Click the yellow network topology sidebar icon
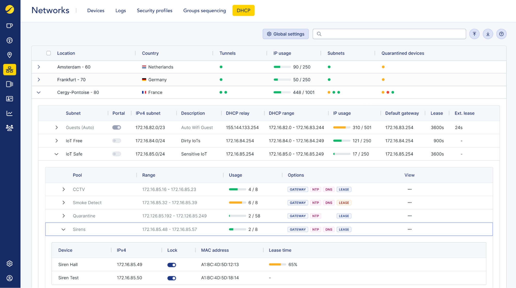Screen dimensions: 516x288 [x=10, y=69]
